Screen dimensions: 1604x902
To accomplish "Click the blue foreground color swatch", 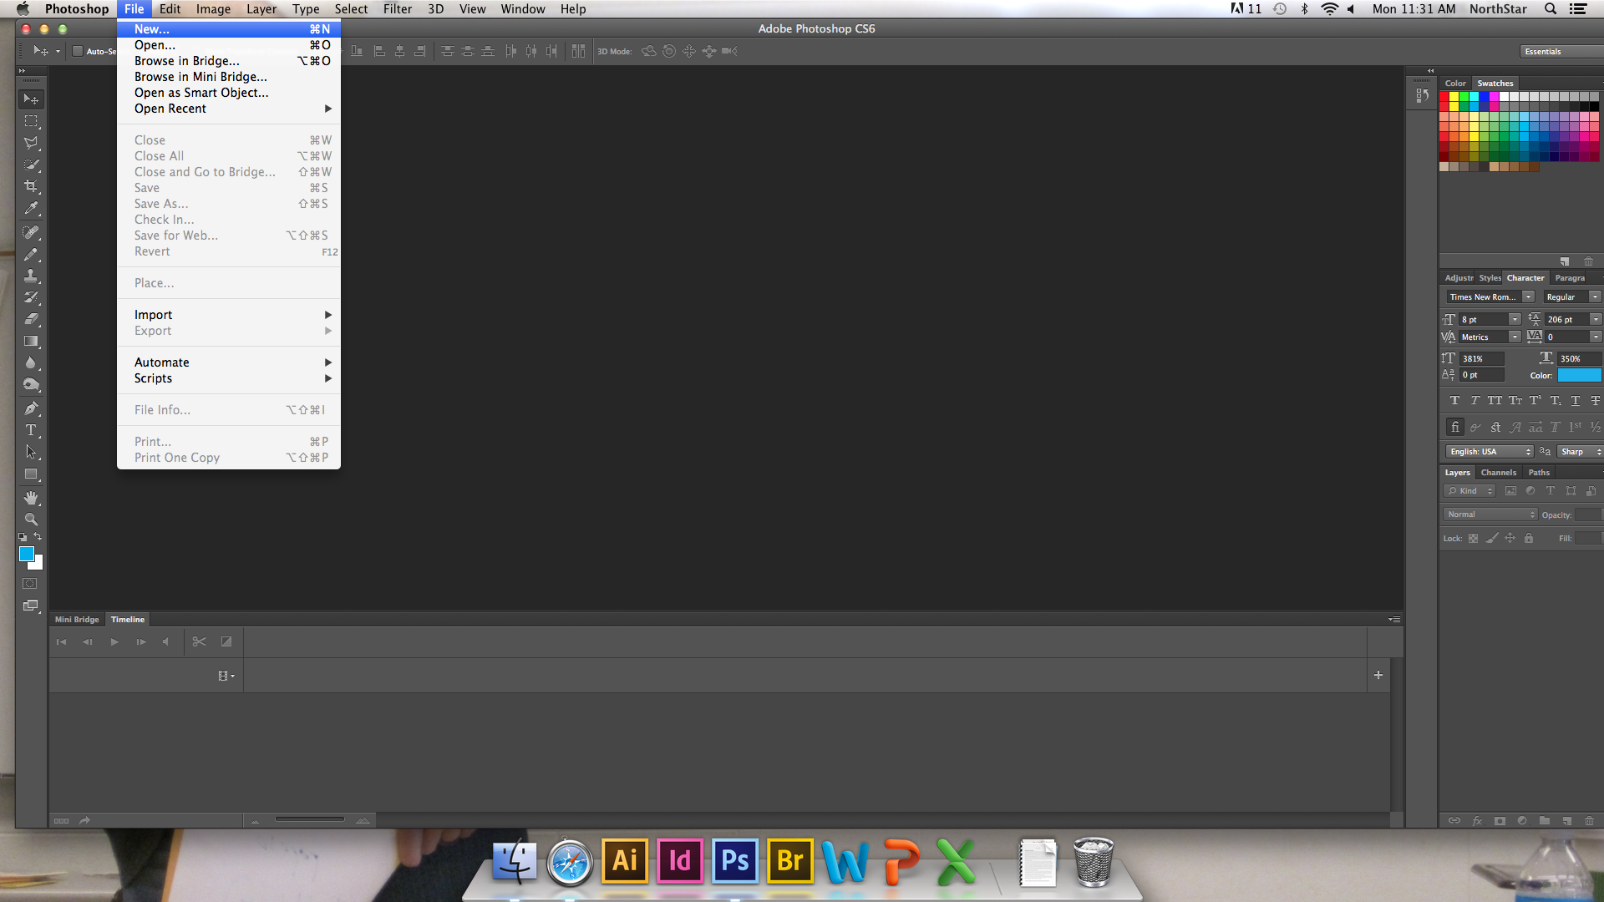I will click(26, 555).
